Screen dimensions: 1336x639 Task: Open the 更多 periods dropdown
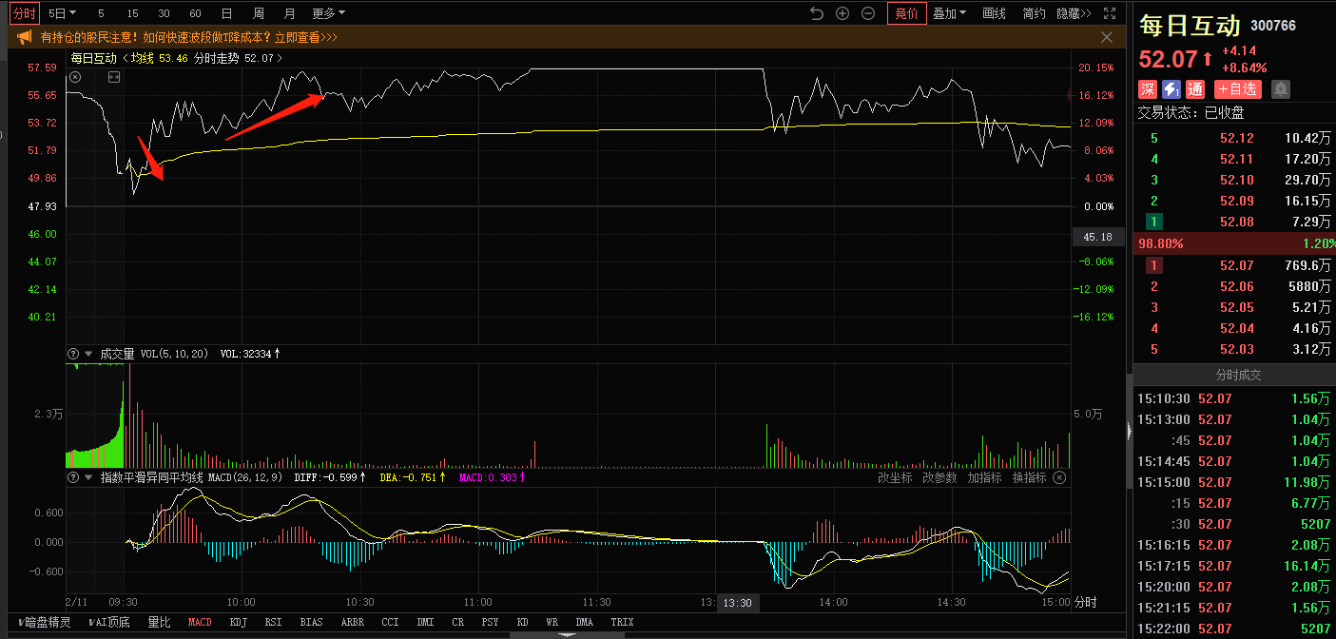pyautogui.click(x=328, y=13)
